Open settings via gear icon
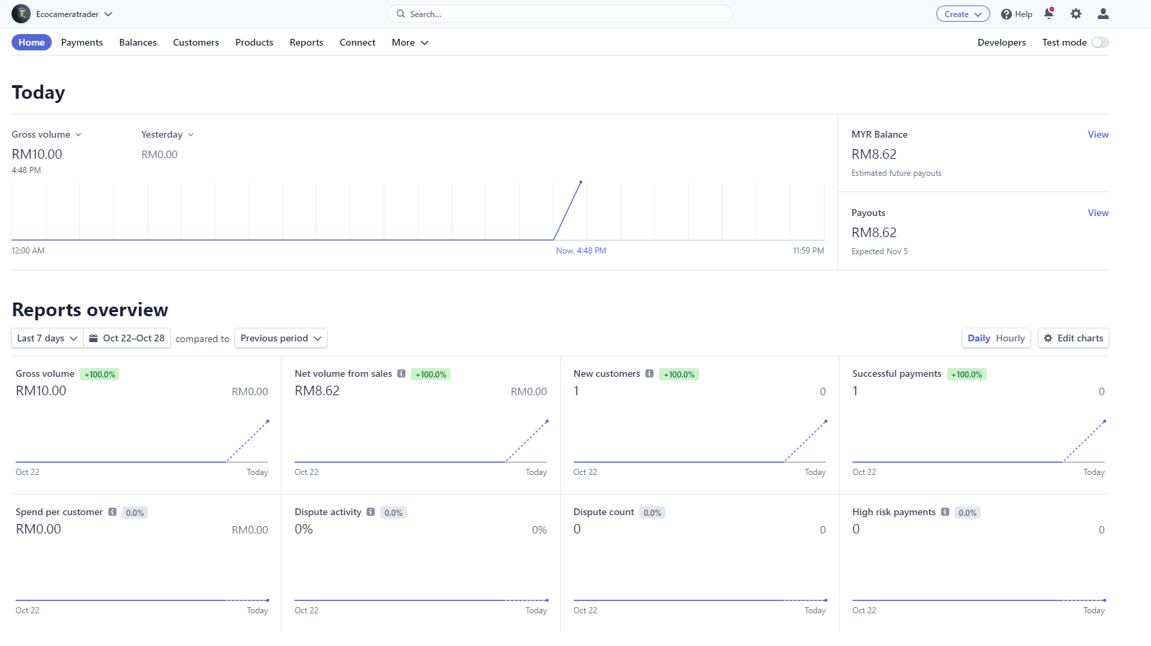The width and height of the screenshot is (1151, 646). 1076,14
